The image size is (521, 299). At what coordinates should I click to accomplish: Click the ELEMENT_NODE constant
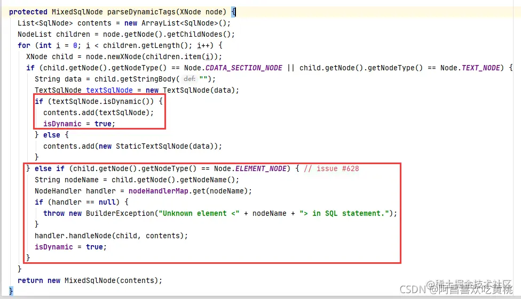[261, 168]
